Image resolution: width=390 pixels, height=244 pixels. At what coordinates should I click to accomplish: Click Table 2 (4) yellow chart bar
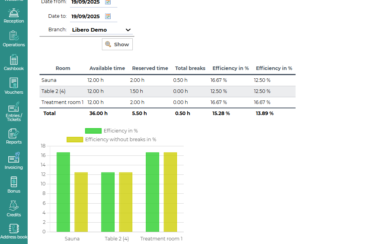(126, 202)
